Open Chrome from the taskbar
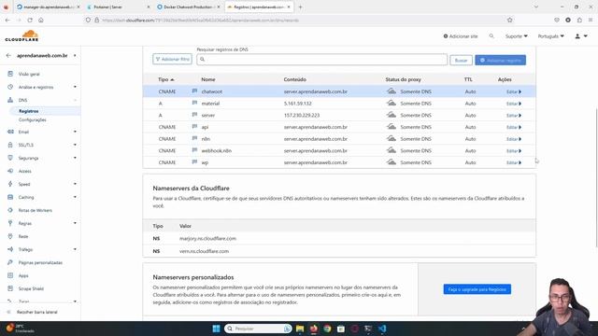598x336 pixels. (327, 329)
